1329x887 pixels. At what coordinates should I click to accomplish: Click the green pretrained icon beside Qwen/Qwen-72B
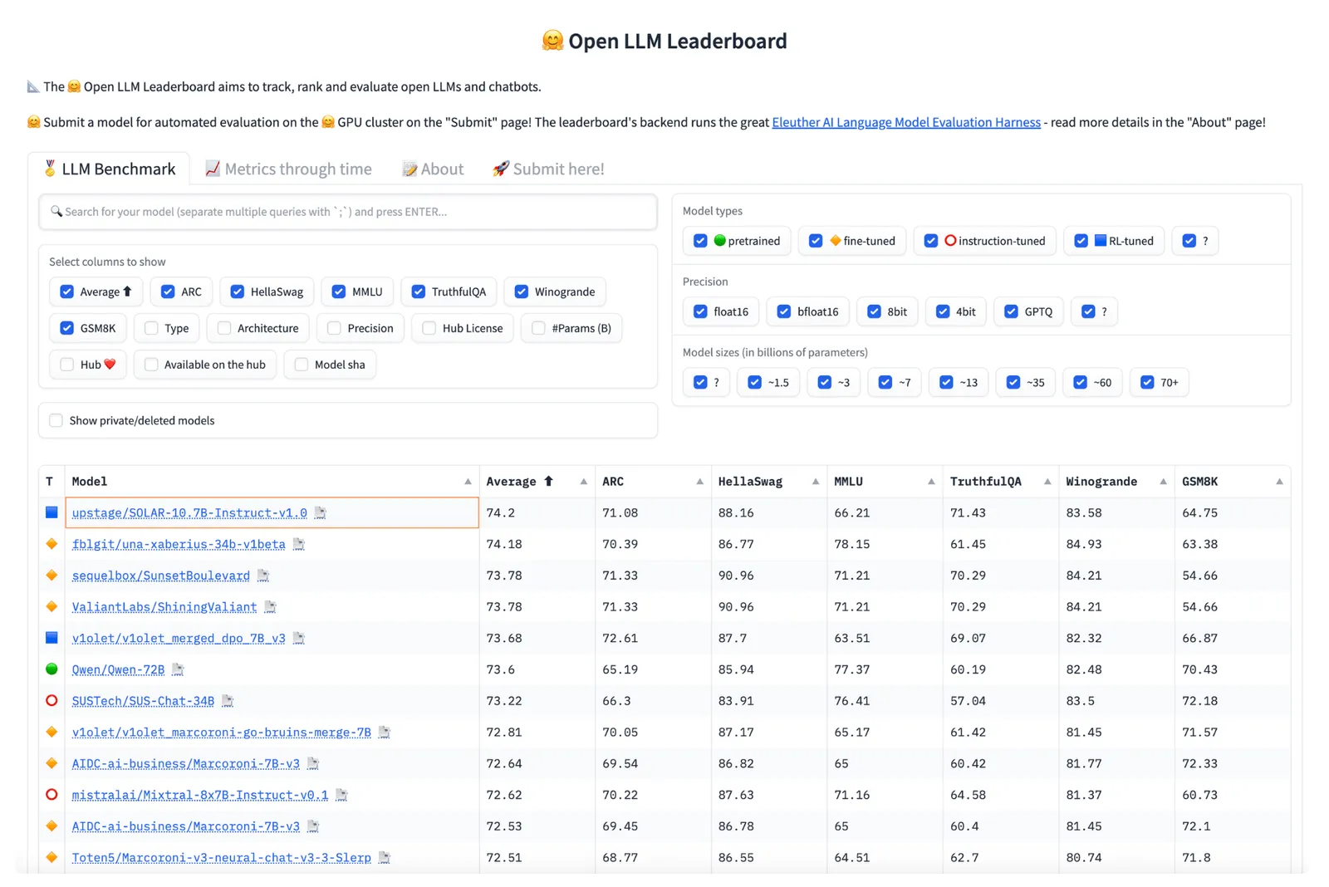[51, 669]
